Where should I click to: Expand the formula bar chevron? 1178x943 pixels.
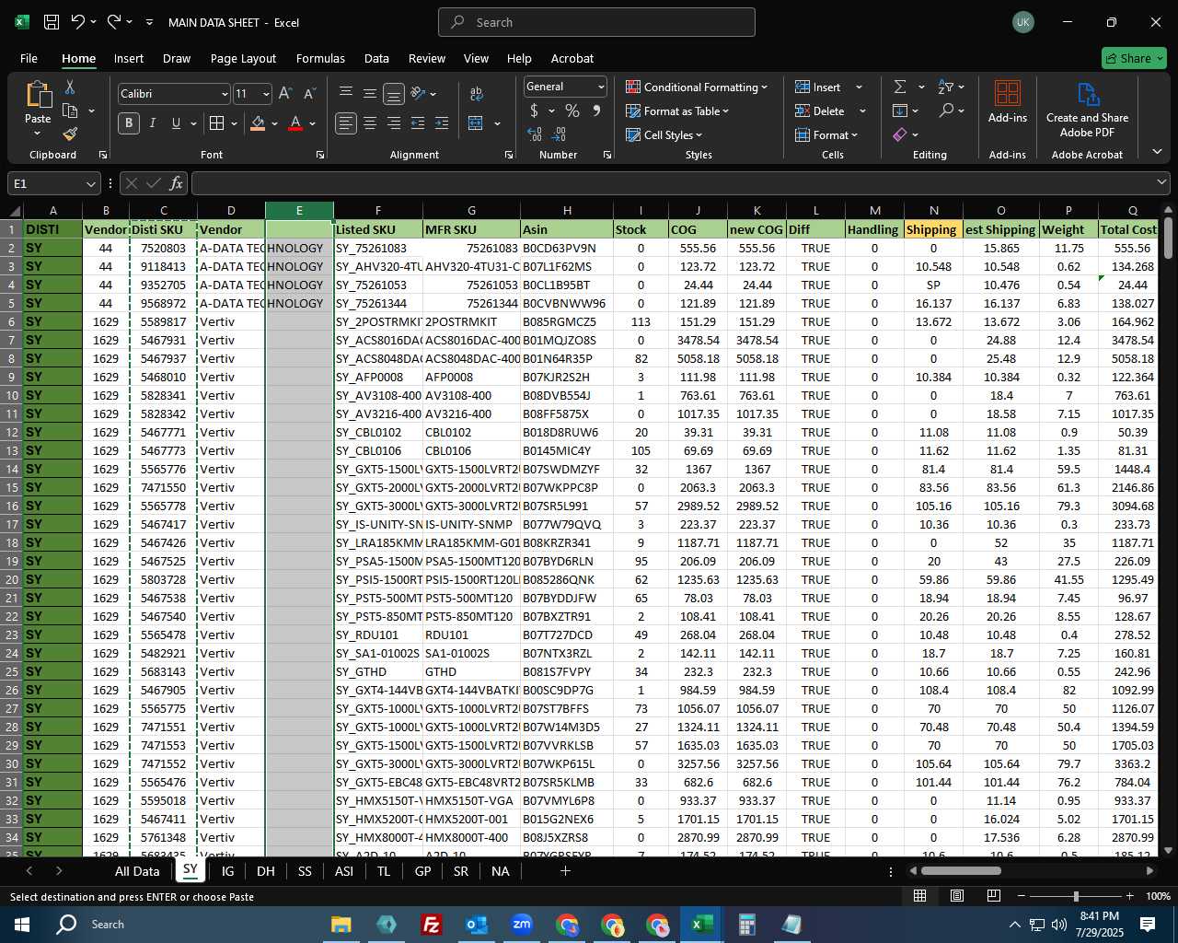tap(1161, 183)
